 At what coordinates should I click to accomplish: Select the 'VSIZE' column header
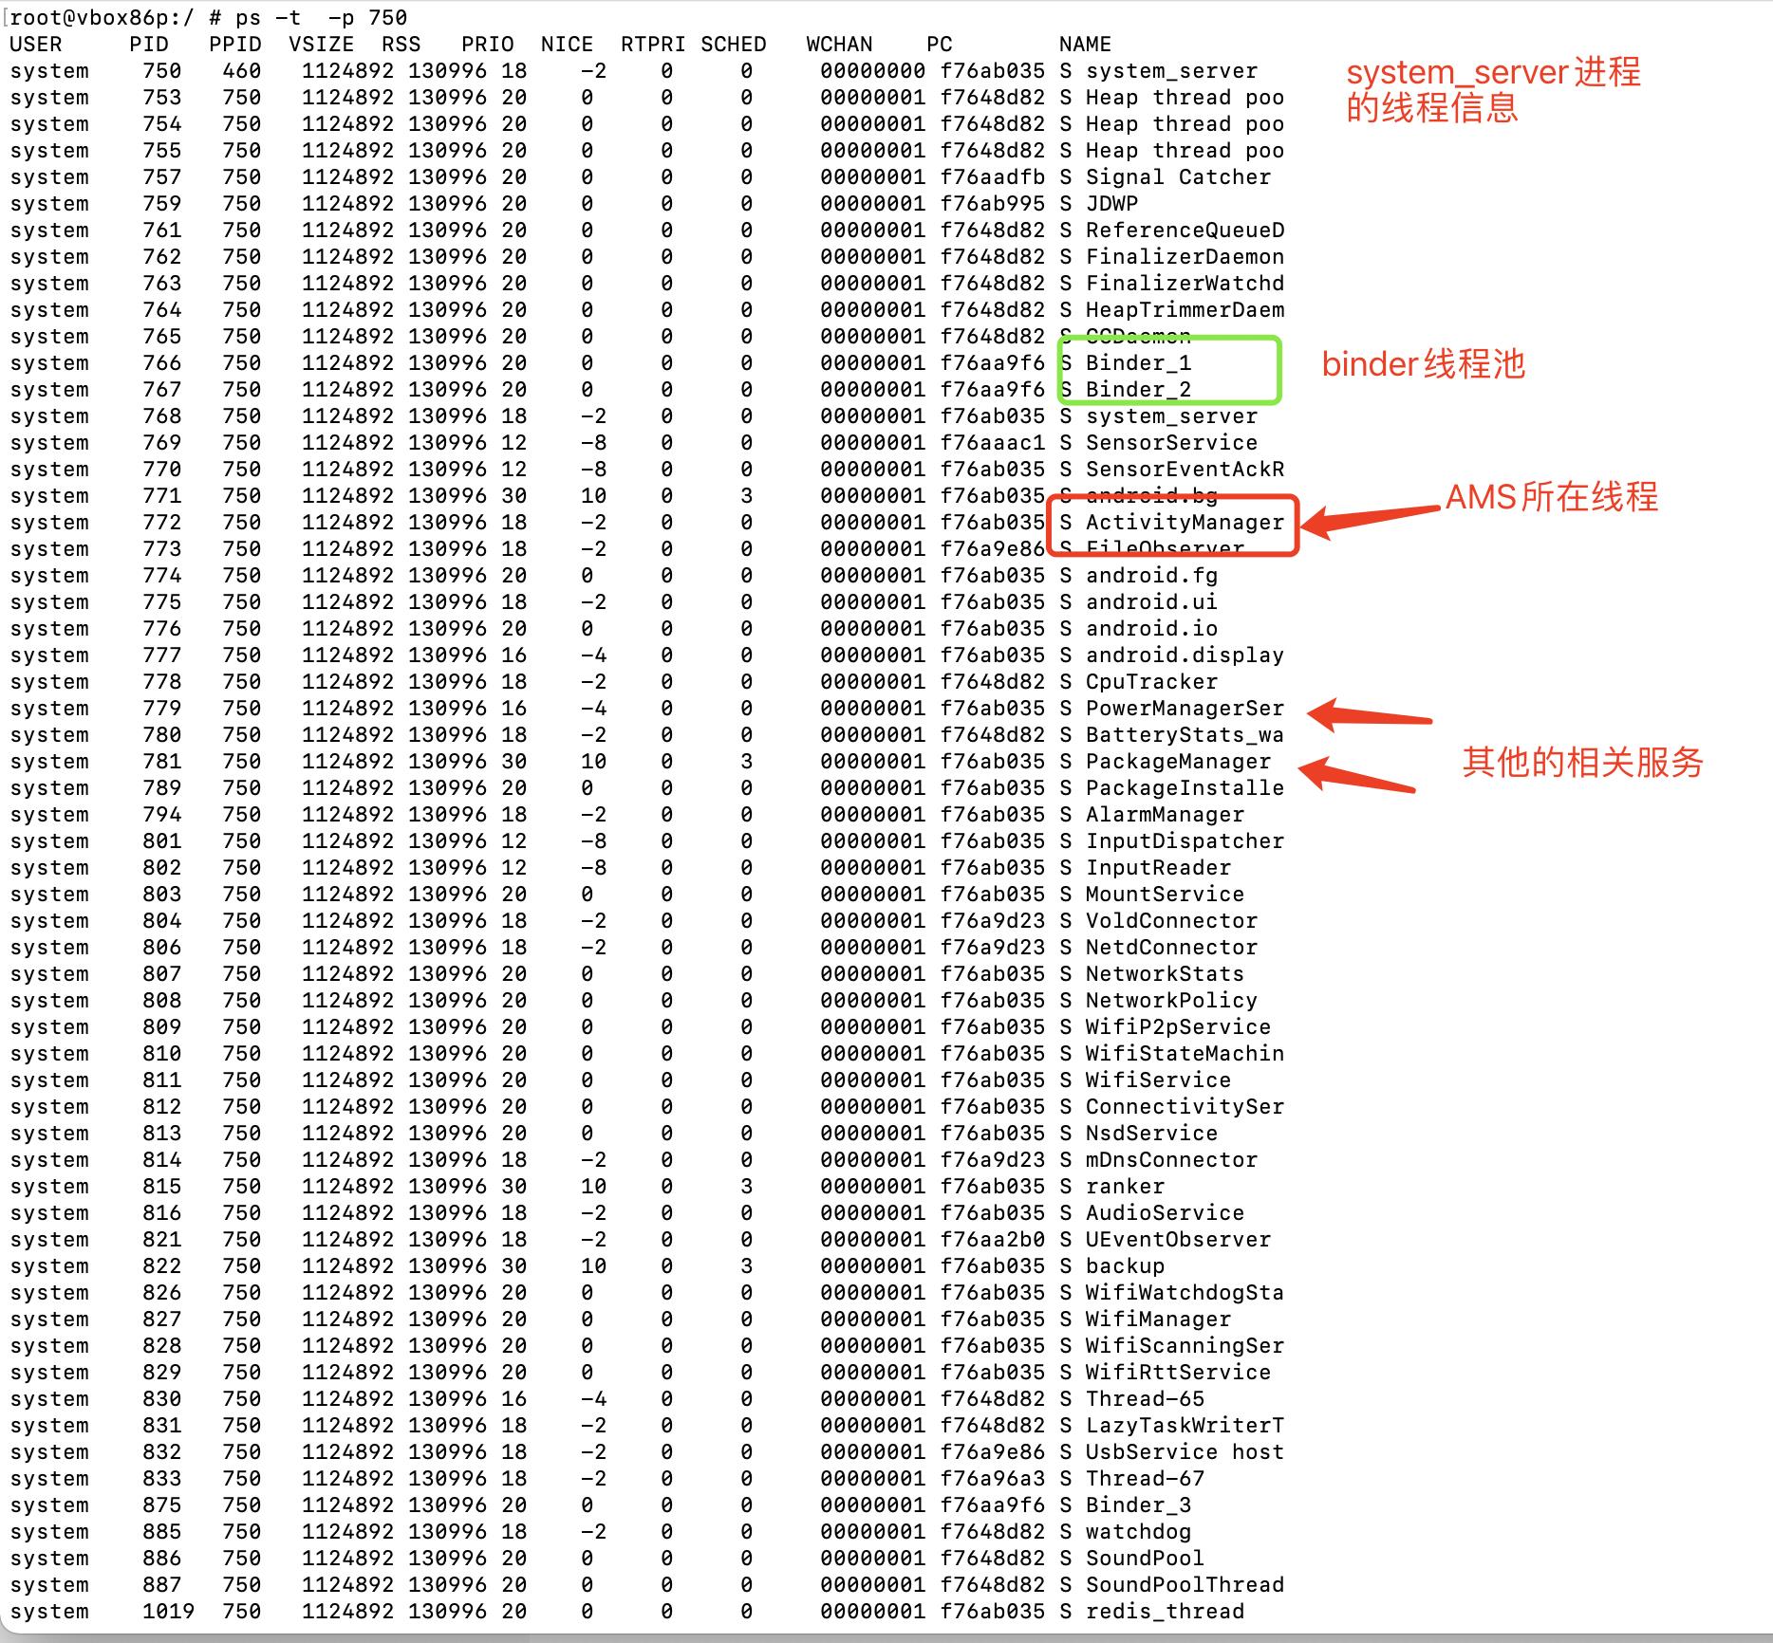(x=321, y=44)
